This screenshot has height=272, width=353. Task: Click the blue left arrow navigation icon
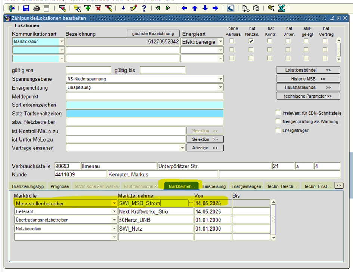[x=184, y=8]
